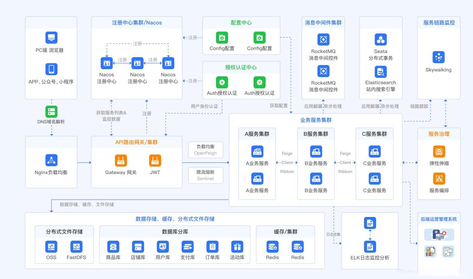Image resolution: width=473 pixels, height=279 pixels.
Task: Select the 链路跟踪 label
Action: pyautogui.click(x=419, y=106)
